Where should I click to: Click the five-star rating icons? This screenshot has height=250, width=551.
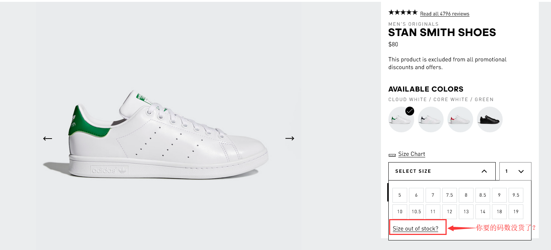pos(403,12)
